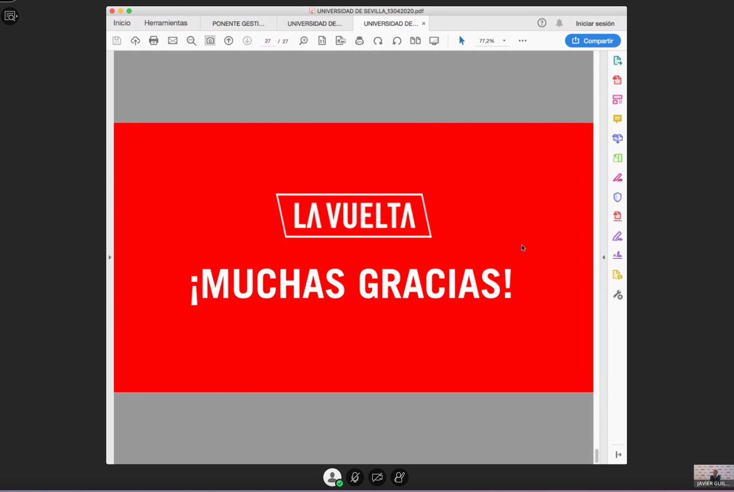Open the Protect shield tool in sidebar
Viewport: 734px width, 492px height.
click(x=617, y=197)
